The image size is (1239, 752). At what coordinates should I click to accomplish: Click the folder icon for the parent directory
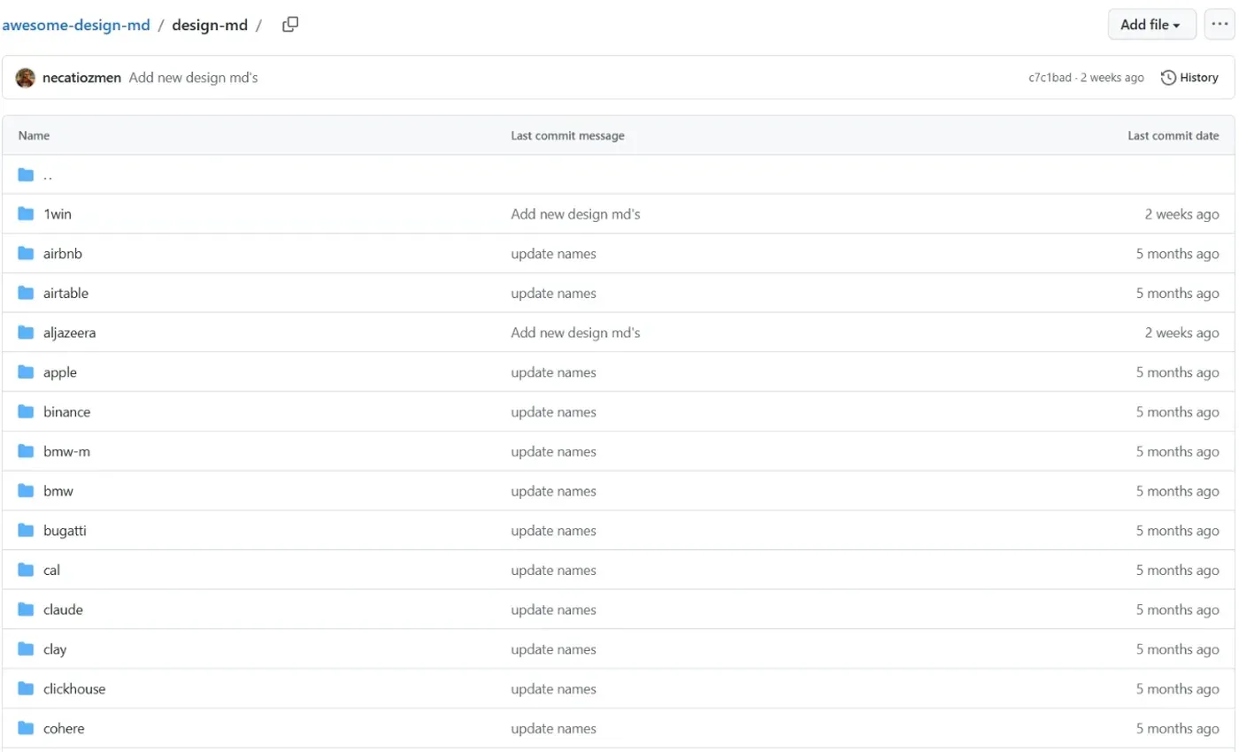tap(26, 174)
